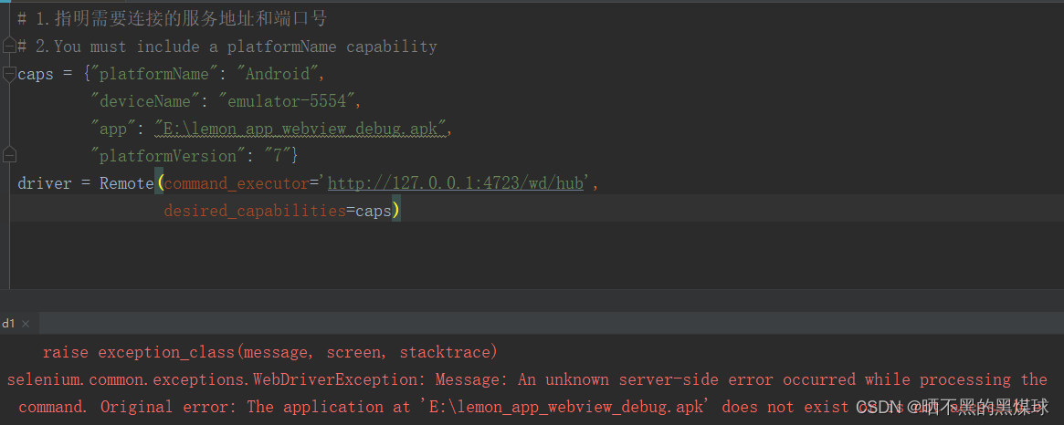
Task: Click fold end marker at platformVersion line
Action: 8,150
